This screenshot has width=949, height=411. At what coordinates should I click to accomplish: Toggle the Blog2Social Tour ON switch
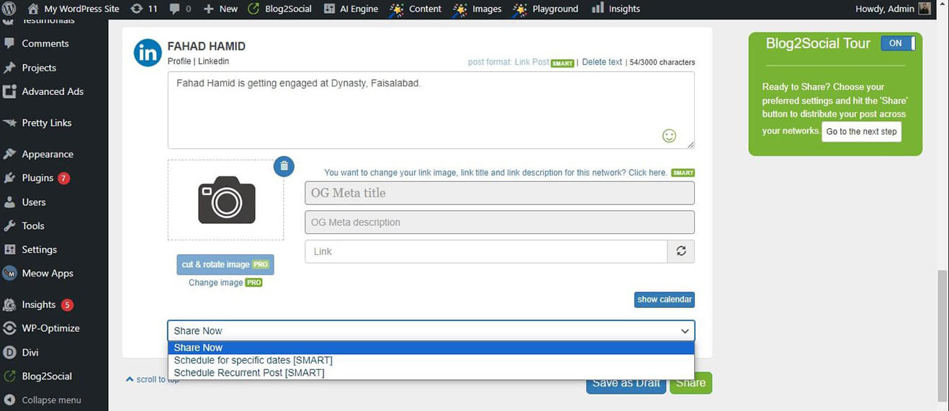898,43
